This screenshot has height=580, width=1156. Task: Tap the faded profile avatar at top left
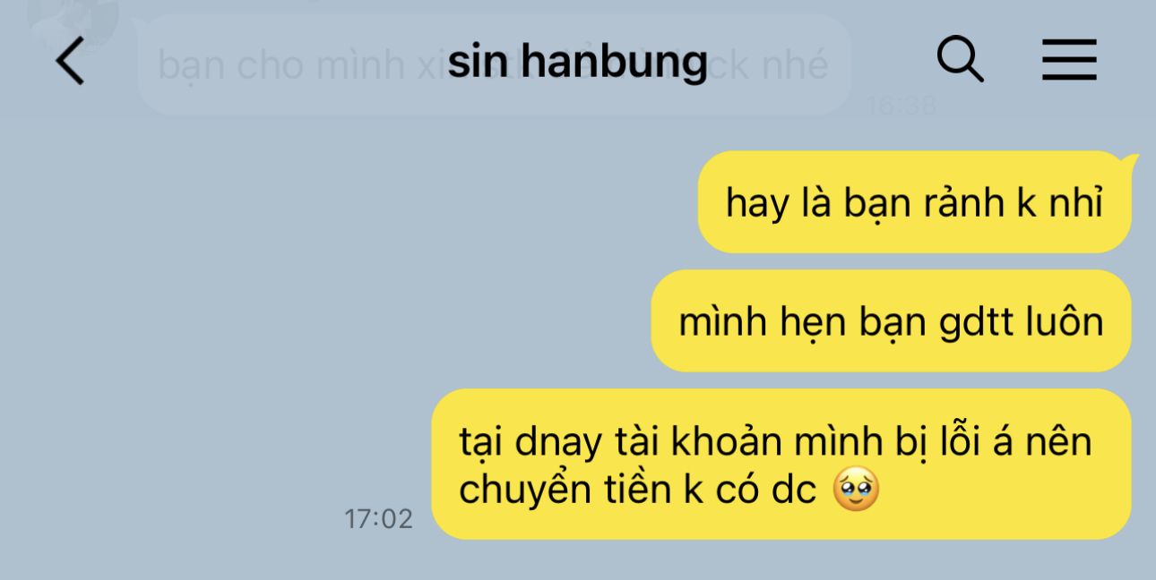[x=74, y=20]
